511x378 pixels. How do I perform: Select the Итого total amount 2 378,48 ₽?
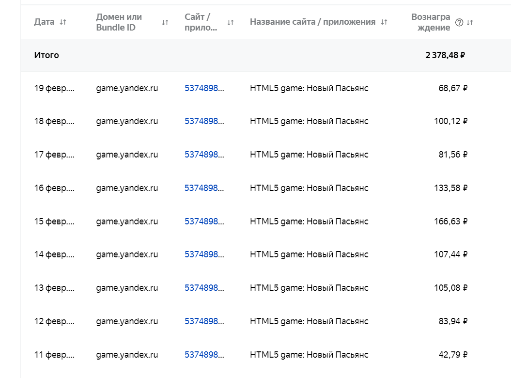(x=445, y=55)
